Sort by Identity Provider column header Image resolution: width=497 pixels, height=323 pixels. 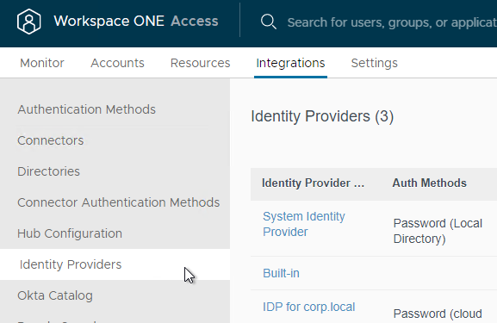point(313,183)
